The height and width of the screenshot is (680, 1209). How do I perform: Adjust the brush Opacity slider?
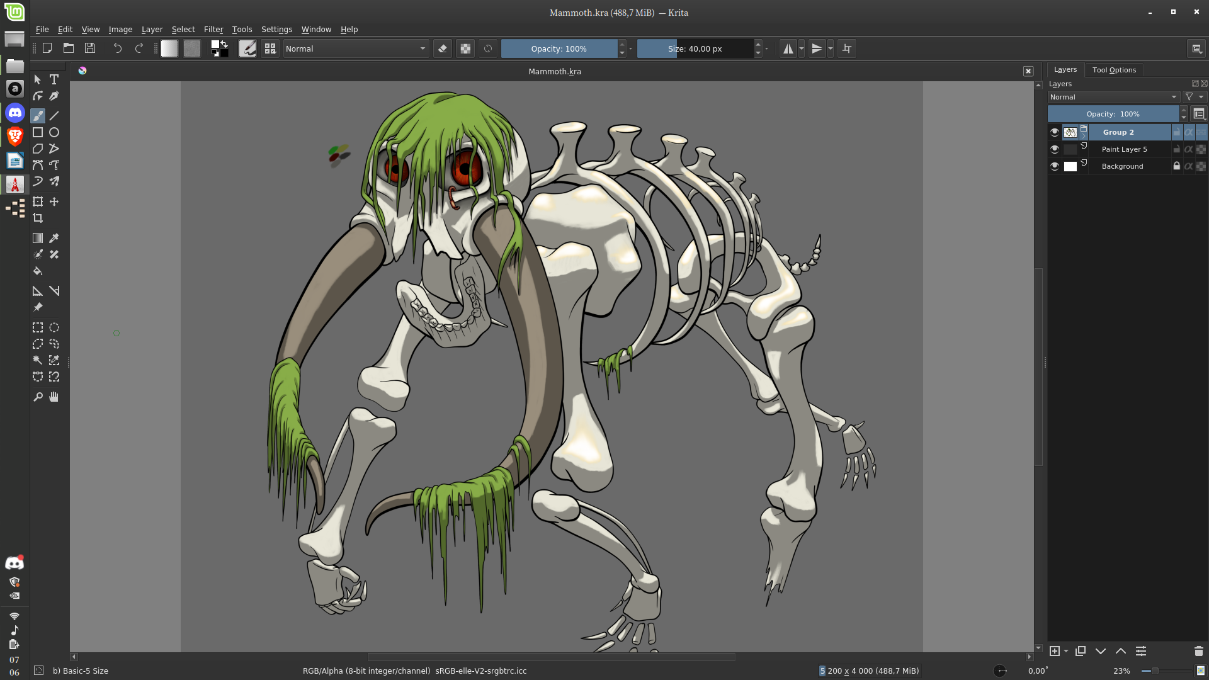(x=559, y=48)
